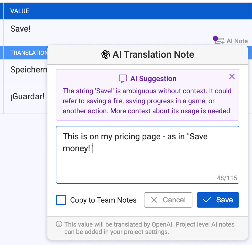The width and height of the screenshot is (252, 245).
Task: Select the Save! source string row
Action: pyautogui.click(x=20, y=29)
